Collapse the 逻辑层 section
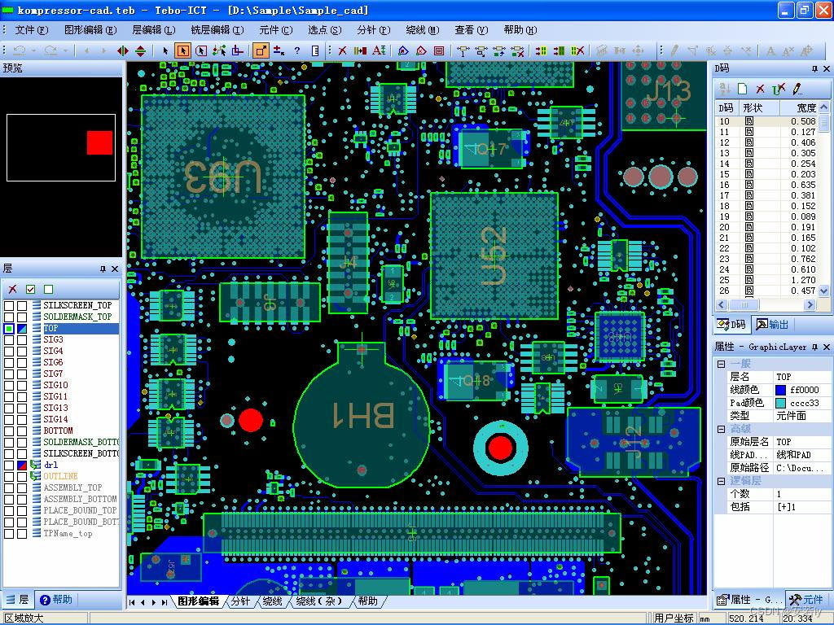Image resolution: width=834 pixels, height=625 pixels. pyautogui.click(x=720, y=481)
